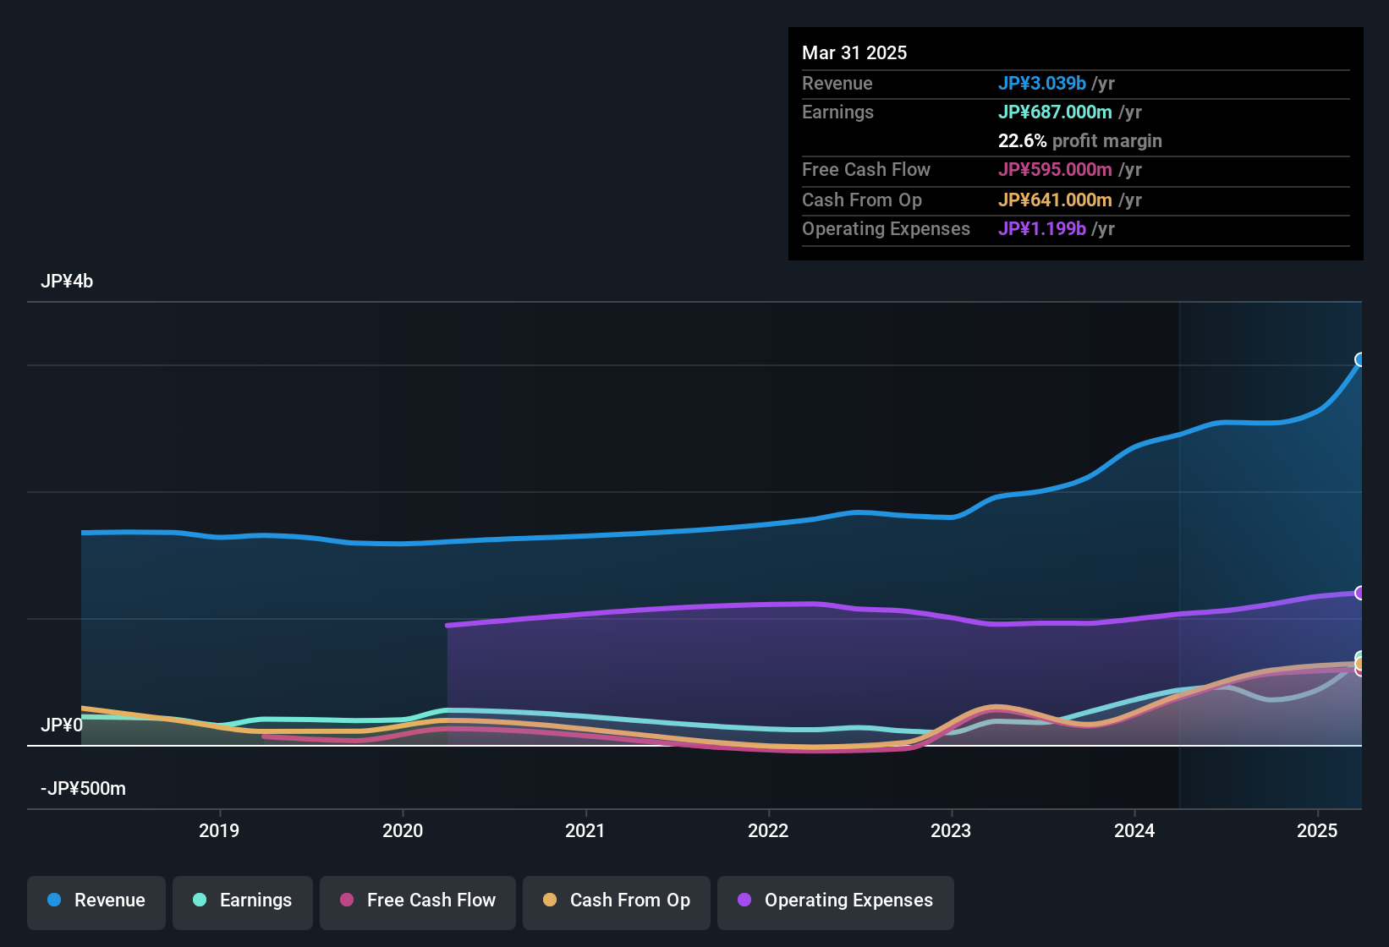Toggle the Free Cash Flow legend series

pos(418,900)
